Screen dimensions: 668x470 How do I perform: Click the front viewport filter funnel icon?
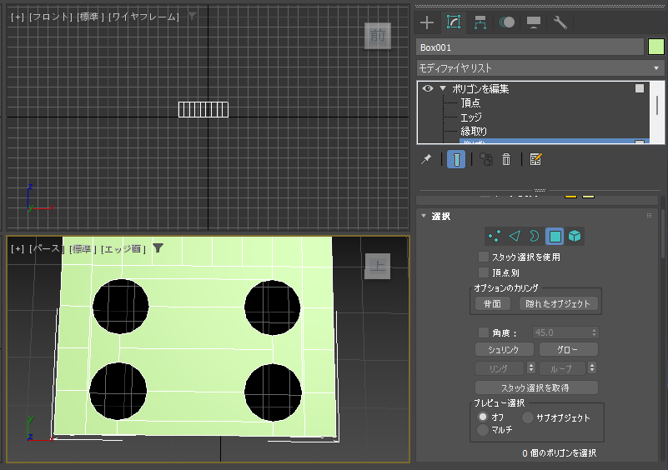192,16
